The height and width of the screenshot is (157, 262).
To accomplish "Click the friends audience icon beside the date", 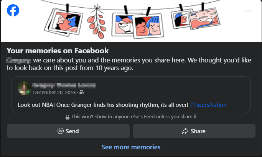I will pyautogui.click(x=81, y=92).
